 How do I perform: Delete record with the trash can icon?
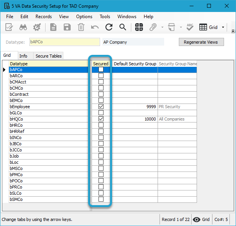click(x=81, y=27)
